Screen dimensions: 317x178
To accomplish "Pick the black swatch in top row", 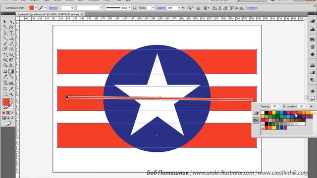I will [266, 113].
